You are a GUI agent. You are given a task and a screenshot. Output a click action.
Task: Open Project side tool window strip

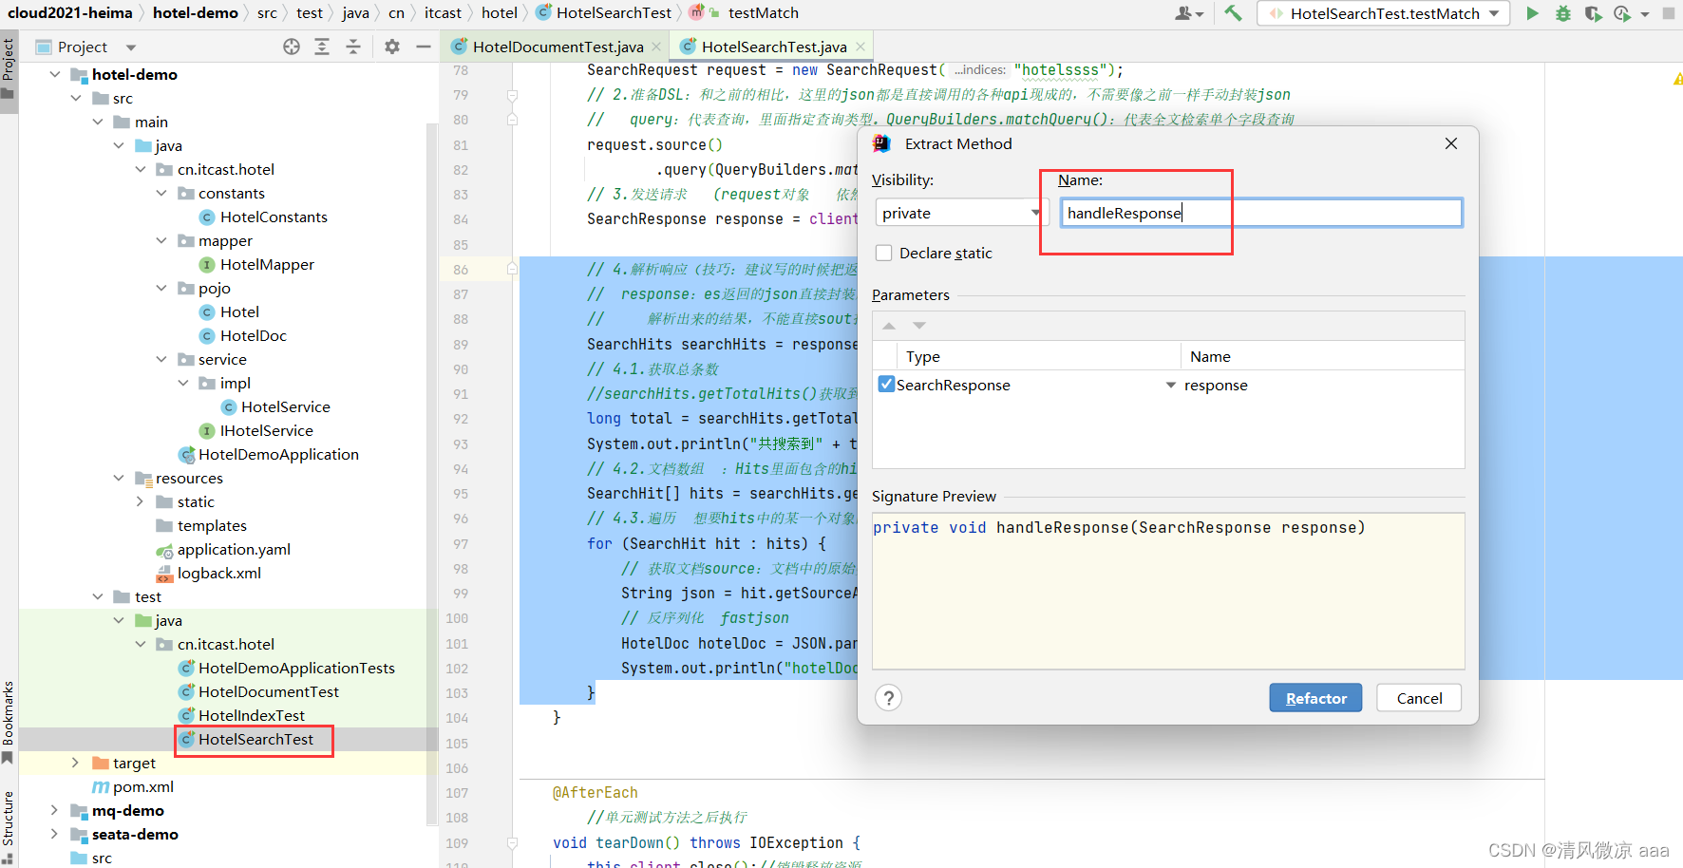(9, 68)
